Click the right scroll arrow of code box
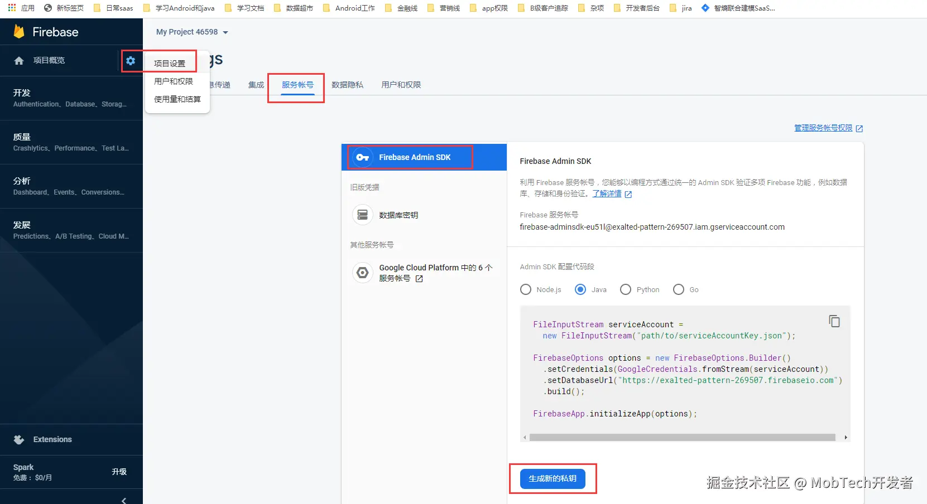927x504 pixels. (846, 438)
